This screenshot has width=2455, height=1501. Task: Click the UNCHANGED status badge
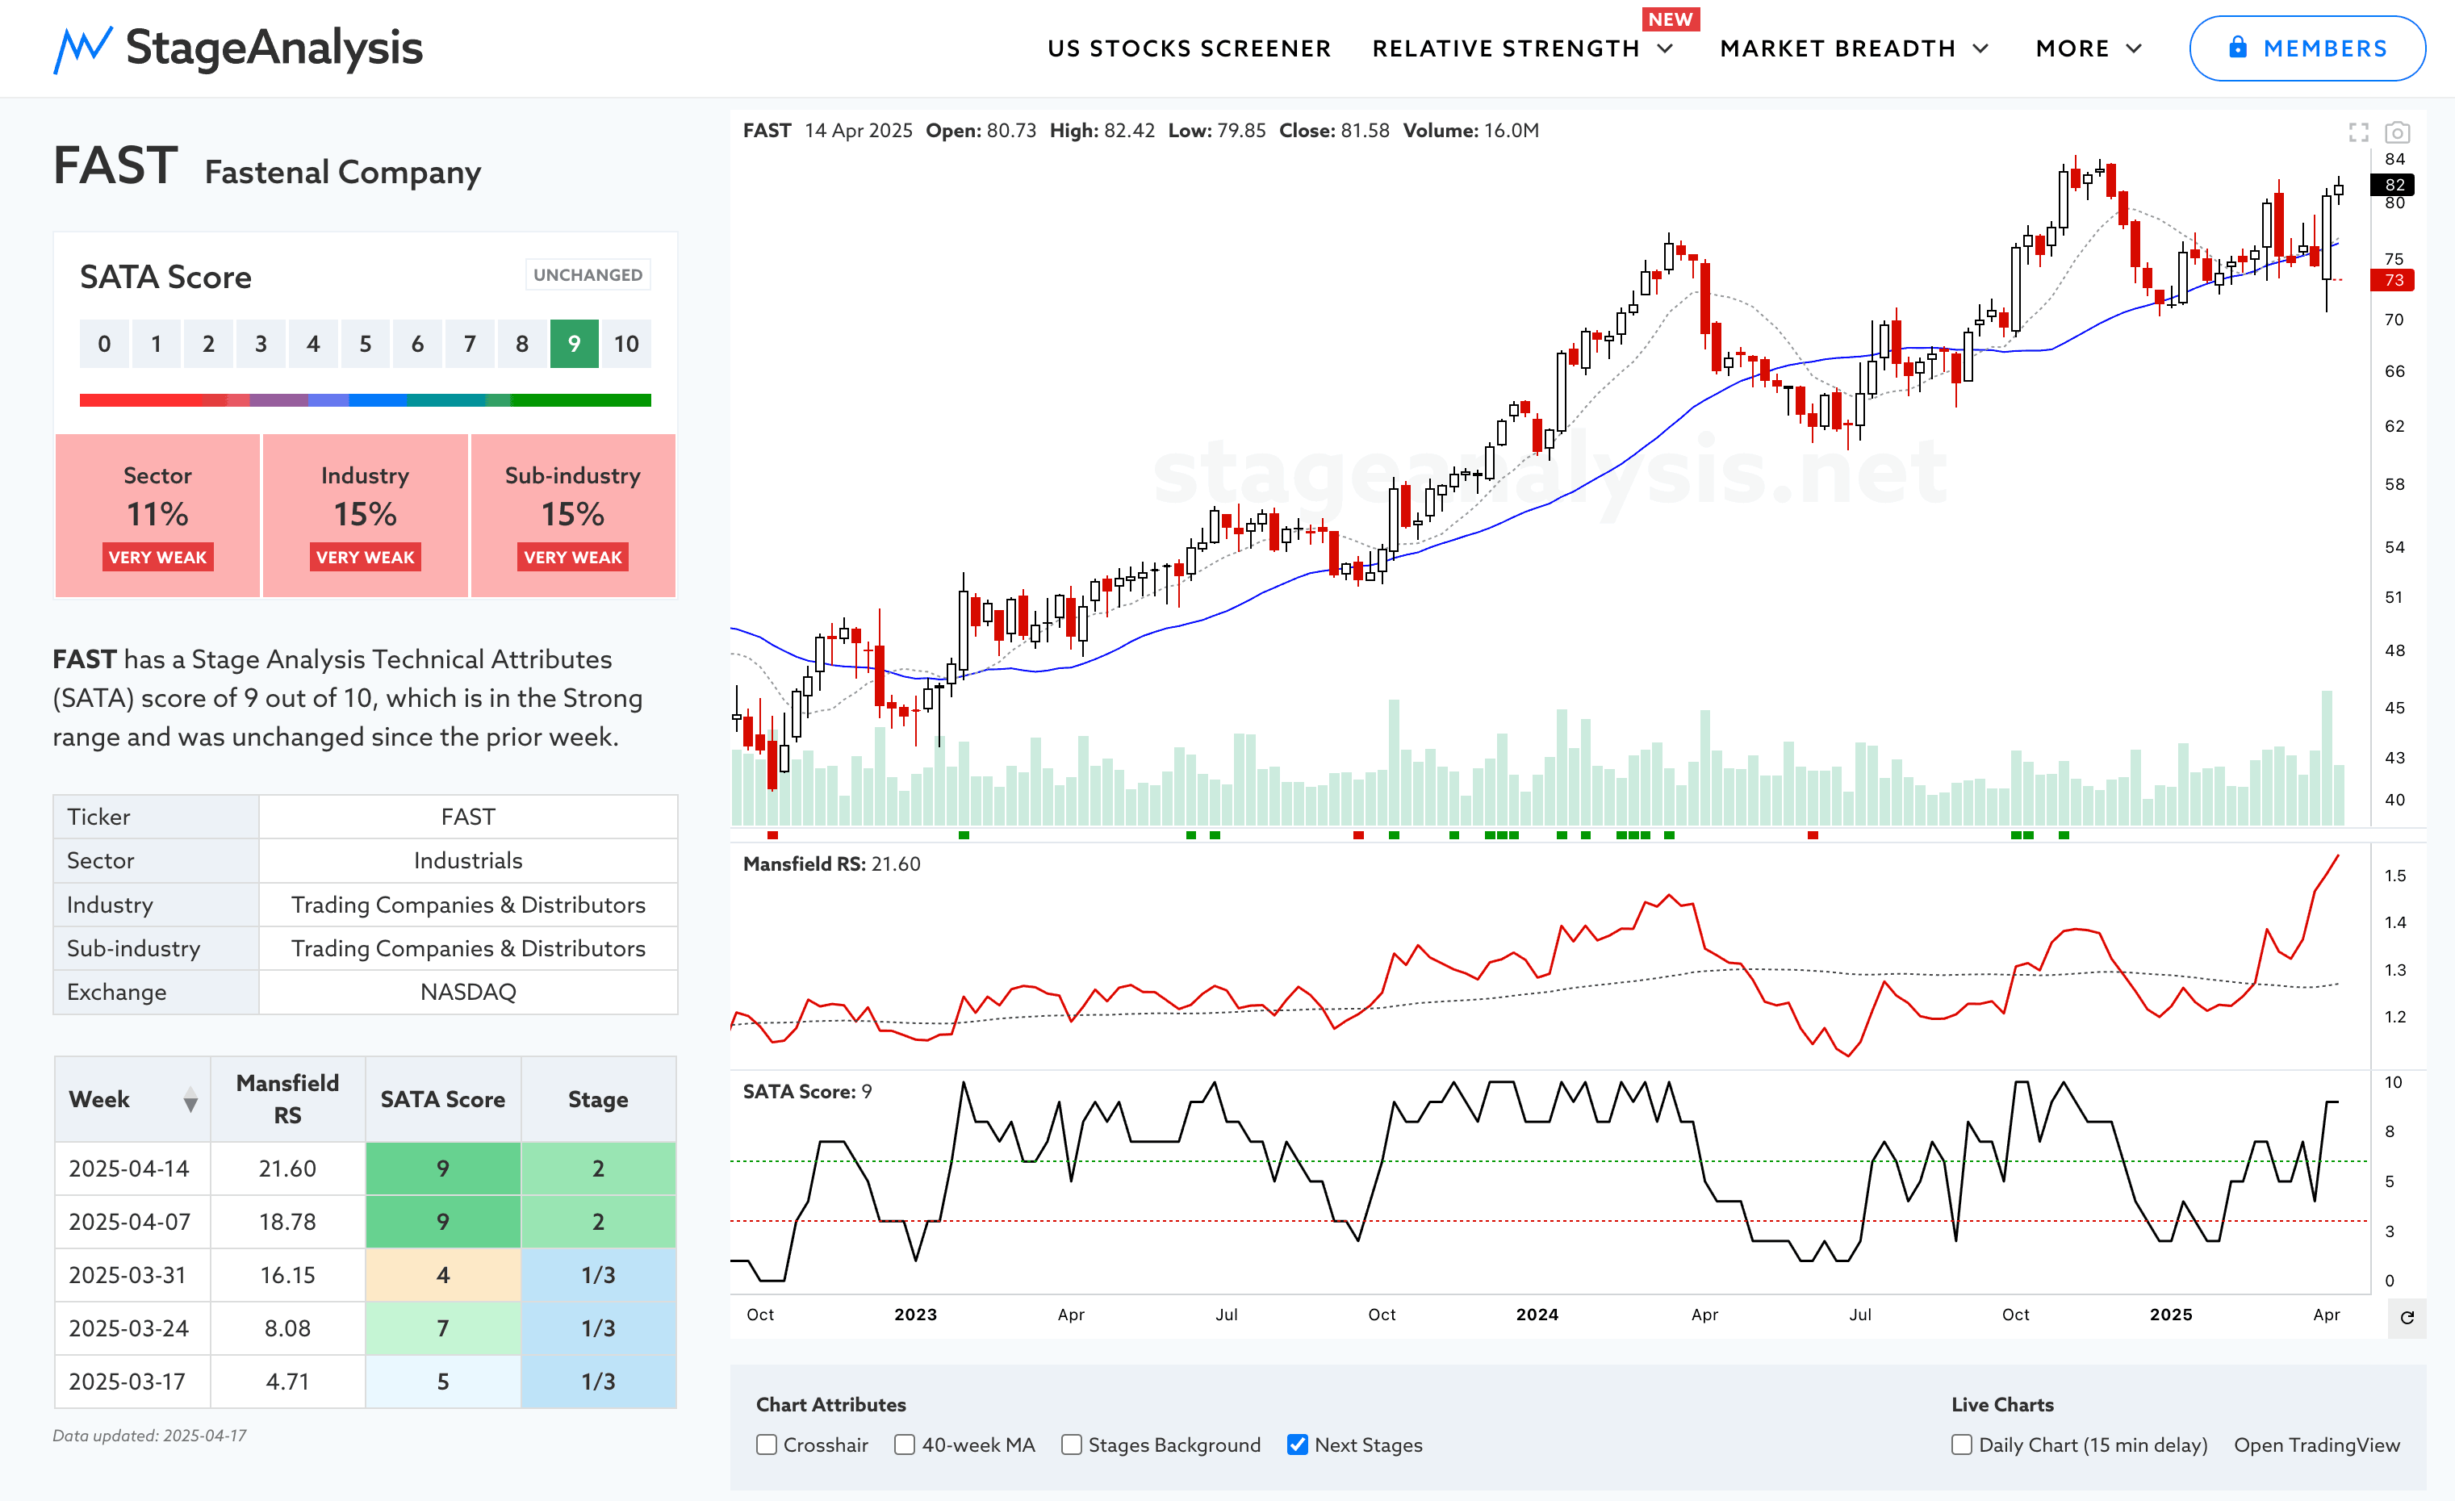pos(588,275)
